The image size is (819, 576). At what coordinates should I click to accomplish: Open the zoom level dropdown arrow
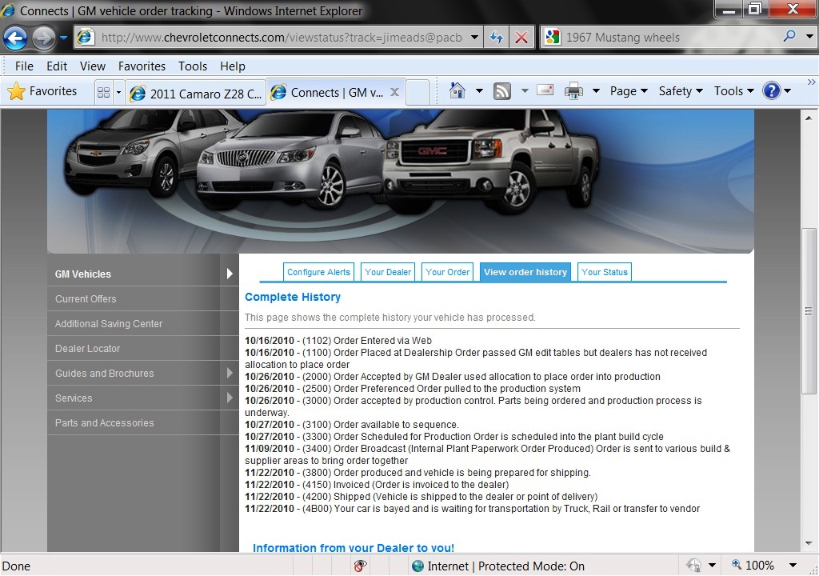click(793, 565)
